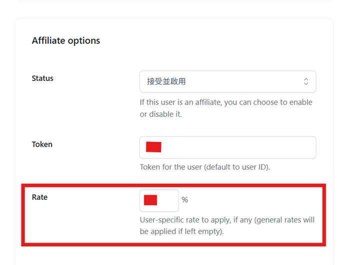Click the Token field label
Viewport: 346px width, 265px height.
(42, 144)
